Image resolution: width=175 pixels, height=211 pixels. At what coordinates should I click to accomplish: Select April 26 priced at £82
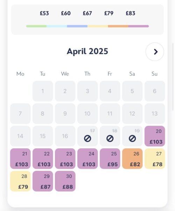132,159
